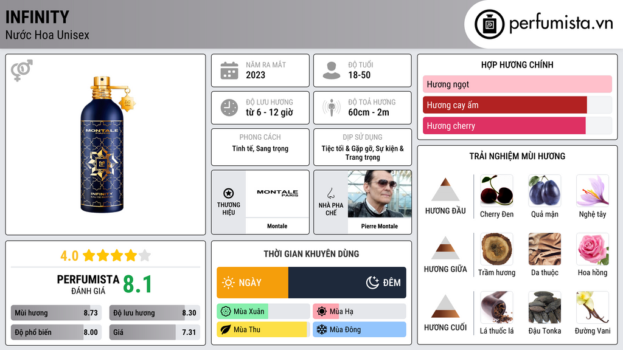
Task: Click the person icon beside Độ tuổi
Action: (x=332, y=70)
